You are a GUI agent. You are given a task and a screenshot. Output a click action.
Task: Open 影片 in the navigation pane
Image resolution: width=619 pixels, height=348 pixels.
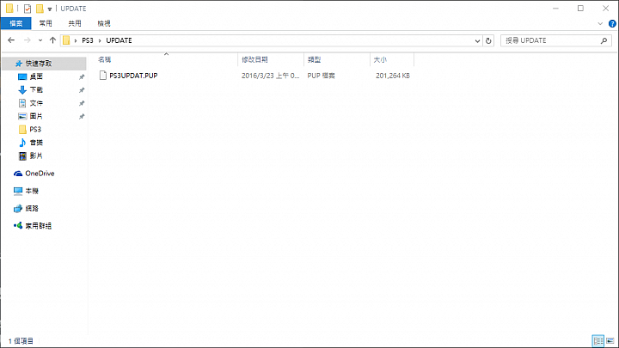pos(36,156)
